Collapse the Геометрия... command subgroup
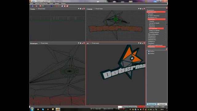 (x=156, y=19)
